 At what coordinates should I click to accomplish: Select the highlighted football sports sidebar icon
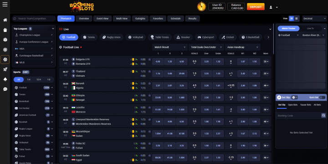click(x=5, y=59)
